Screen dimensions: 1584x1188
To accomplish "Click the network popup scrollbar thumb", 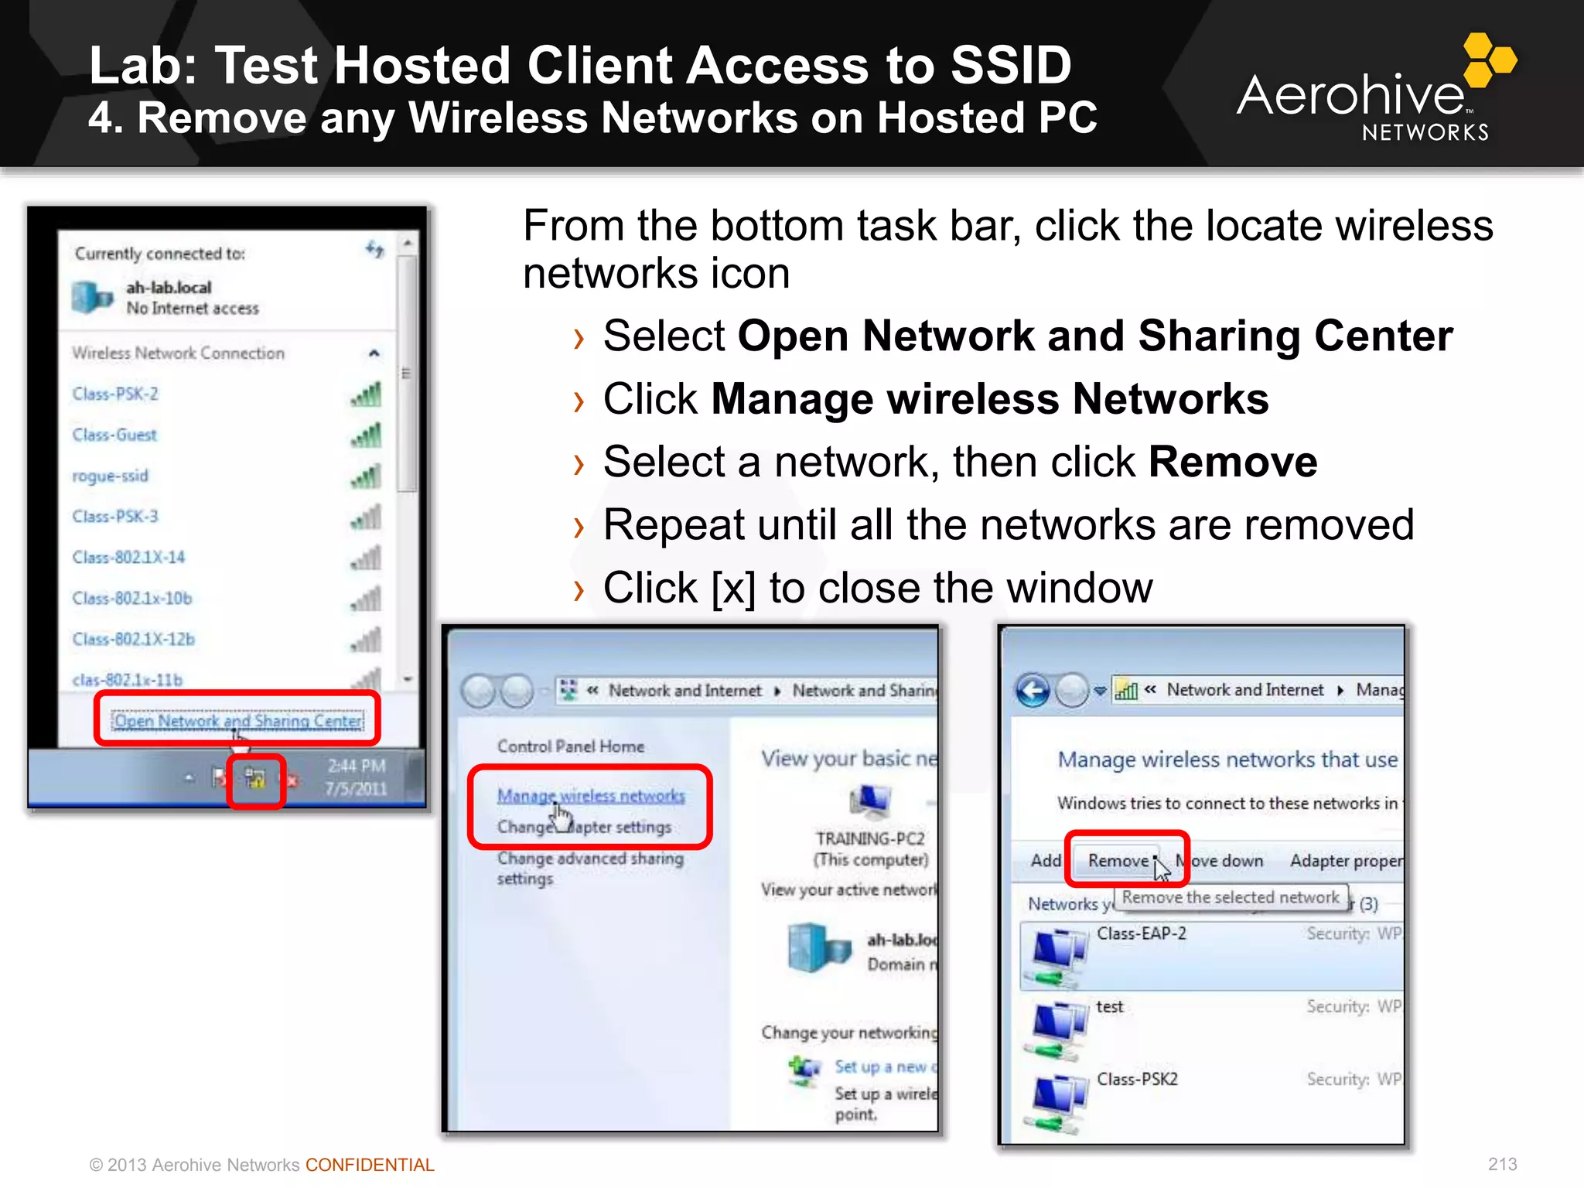I will pos(408,374).
